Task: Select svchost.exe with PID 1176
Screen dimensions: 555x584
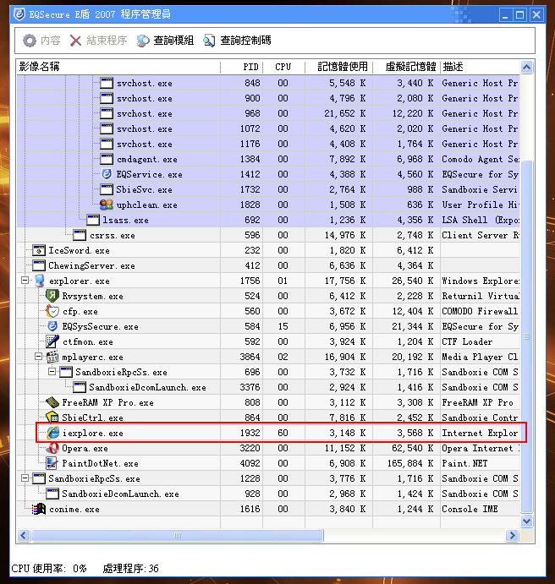Action: click(x=268, y=144)
